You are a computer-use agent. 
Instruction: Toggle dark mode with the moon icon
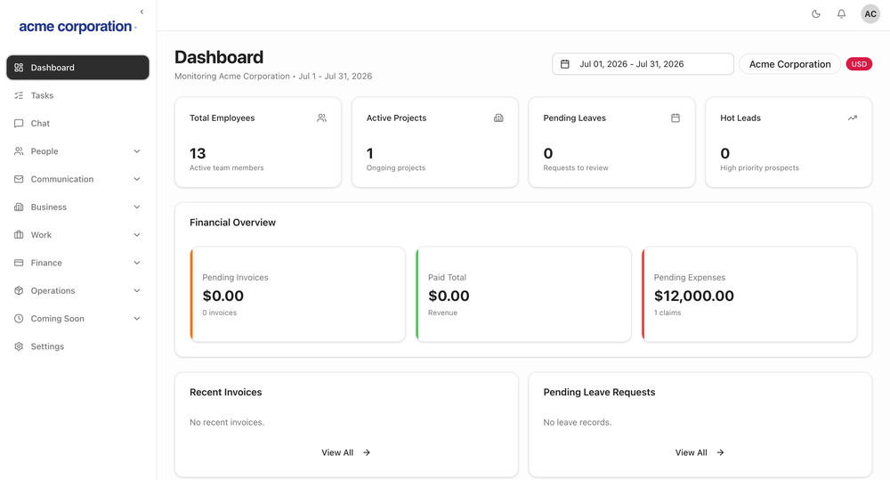(815, 14)
